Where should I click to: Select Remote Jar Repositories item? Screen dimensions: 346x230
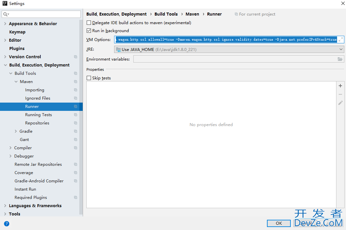(38, 164)
